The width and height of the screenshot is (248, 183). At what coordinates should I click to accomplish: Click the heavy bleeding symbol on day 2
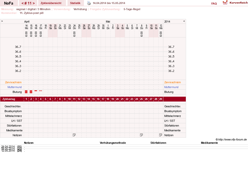click(31, 92)
